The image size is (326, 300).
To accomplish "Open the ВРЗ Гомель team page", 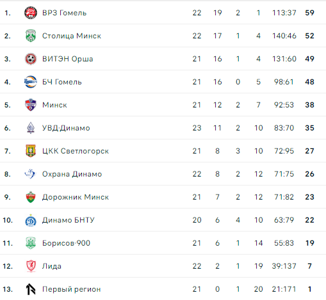I will point(64,13).
